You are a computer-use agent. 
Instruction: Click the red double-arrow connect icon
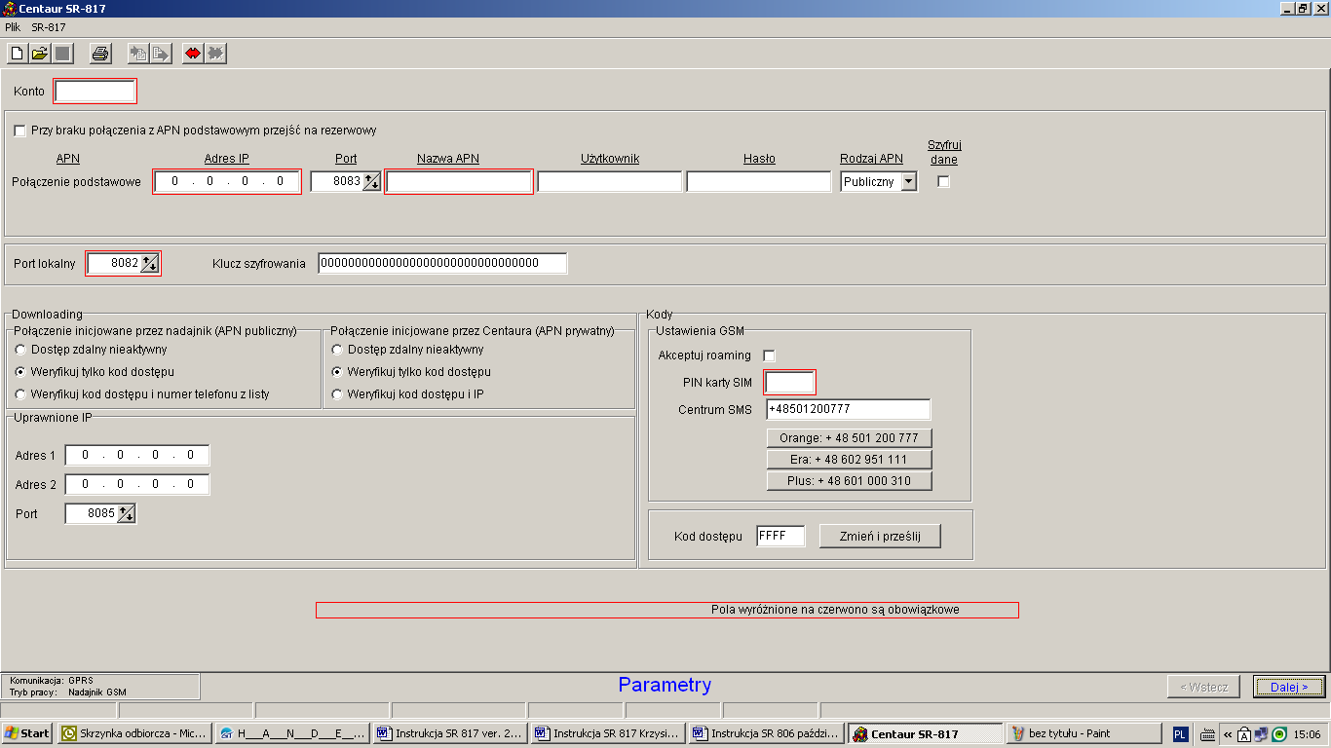coord(193,54)
